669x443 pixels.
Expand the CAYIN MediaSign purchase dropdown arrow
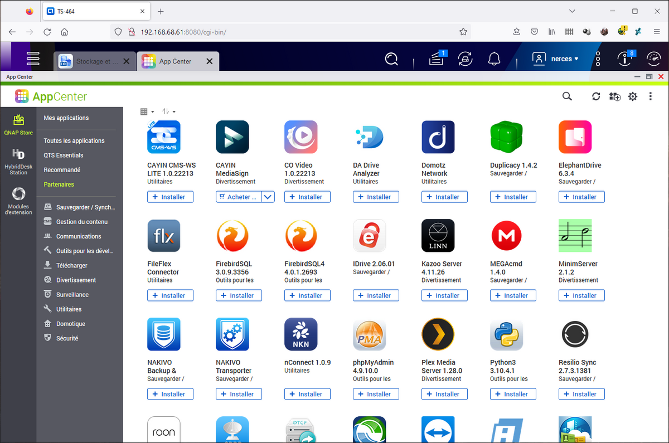pyautogui.click(x=268, y=197)
